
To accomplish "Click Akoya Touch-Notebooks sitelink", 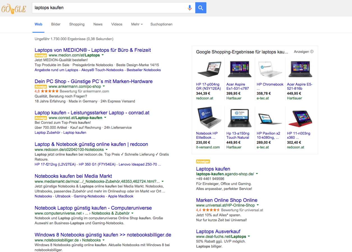I will click(x=102, y=70).
